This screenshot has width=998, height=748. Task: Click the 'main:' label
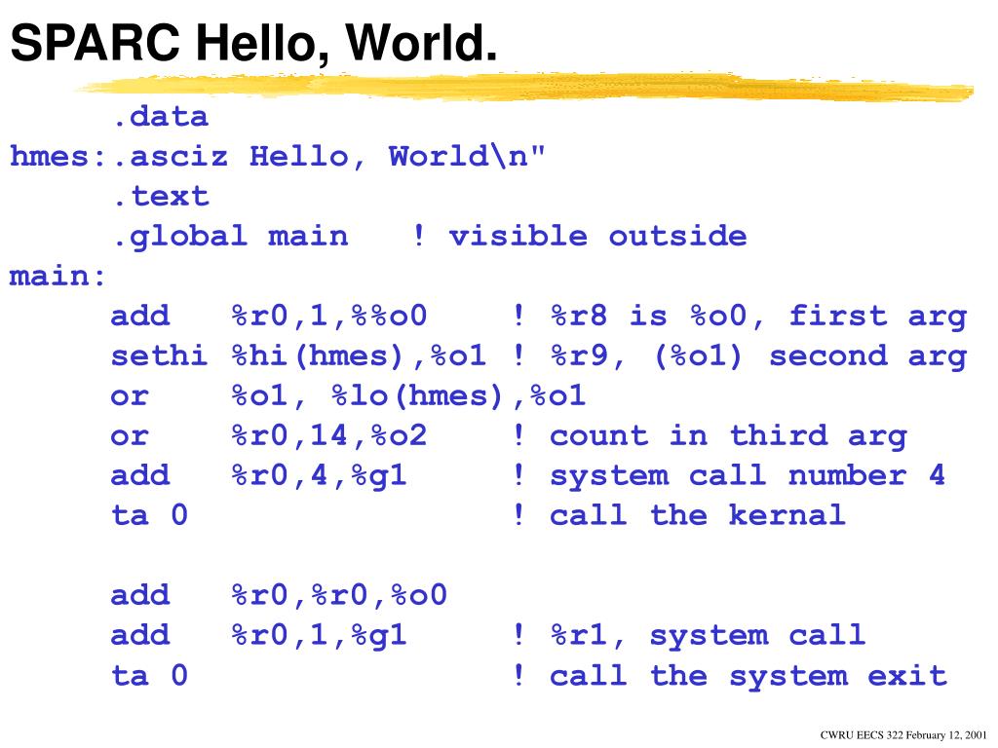[x=58, y=277]
